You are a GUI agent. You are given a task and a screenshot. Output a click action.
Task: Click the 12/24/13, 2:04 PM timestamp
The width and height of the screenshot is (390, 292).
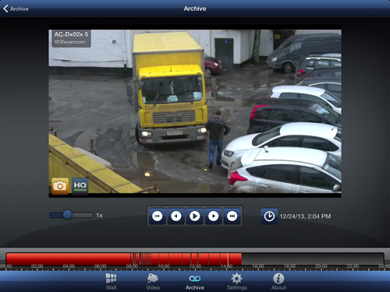coord(305,216)
